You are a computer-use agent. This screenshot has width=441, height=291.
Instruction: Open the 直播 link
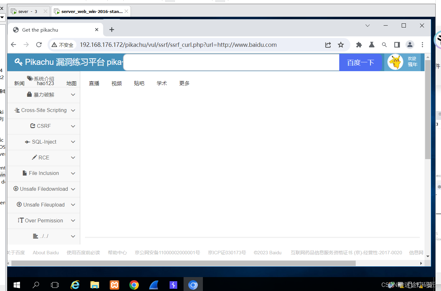pos(94,83)
